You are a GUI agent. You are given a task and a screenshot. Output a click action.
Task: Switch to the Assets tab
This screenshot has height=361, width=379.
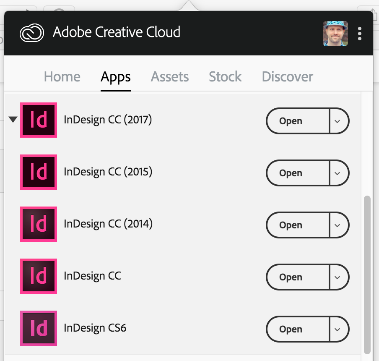[170, 77]
